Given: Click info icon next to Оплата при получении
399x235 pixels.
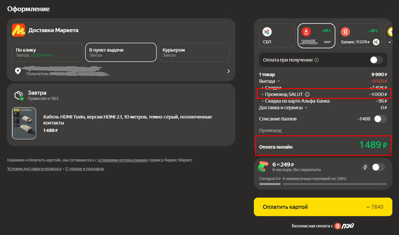Looking at the screenshot, I should click(317, 60).
